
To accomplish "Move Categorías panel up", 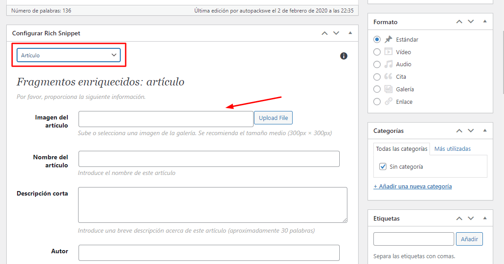I will tap(459, 131).
